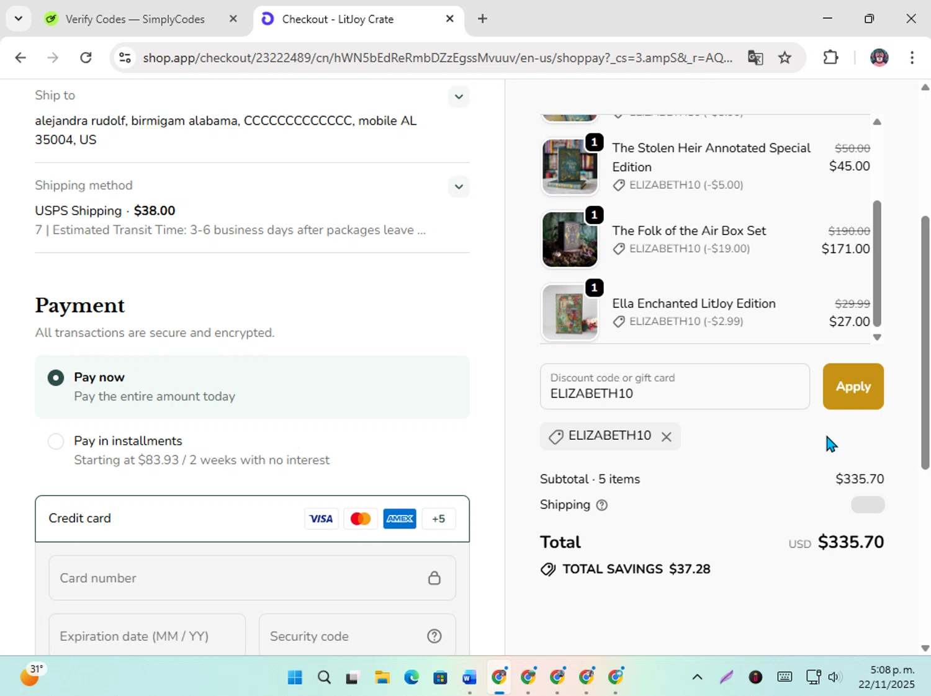The width and height of the screenshot is (931, 696).
Task: Click Ella Enchanted LitJoy Edition title
Action: pos(694,304)
